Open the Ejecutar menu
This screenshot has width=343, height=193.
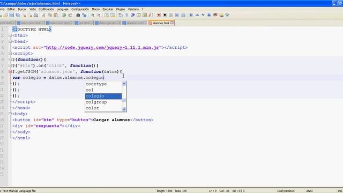coord(108,9)
